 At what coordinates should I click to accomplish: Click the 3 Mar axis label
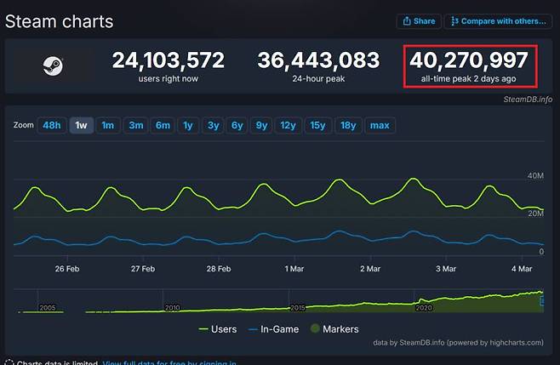[x=446, y=269]
